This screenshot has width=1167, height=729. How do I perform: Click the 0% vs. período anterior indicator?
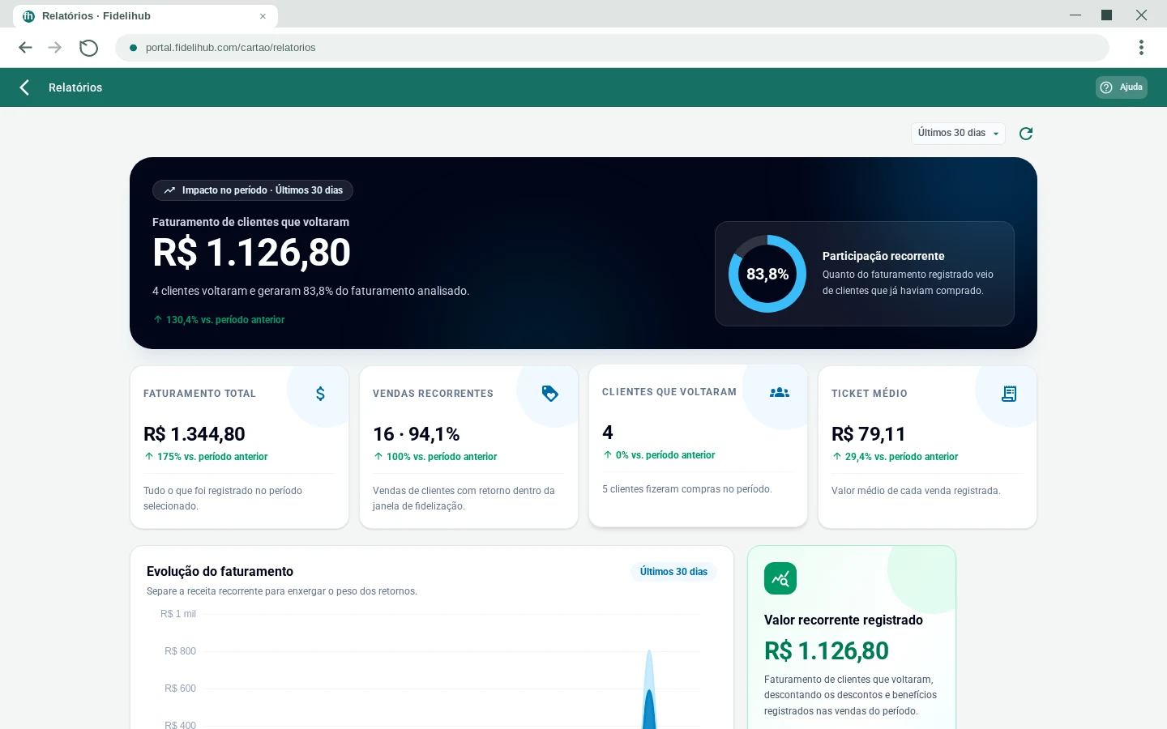(659, 455)
